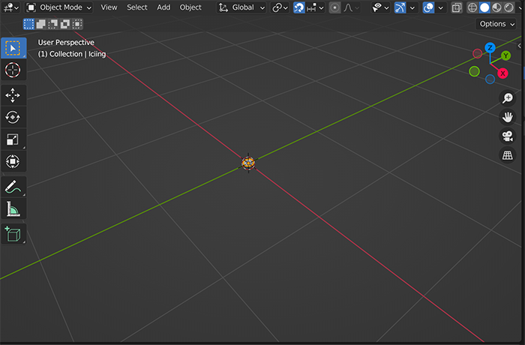Open the View menu
Image resolution: width=525 pixels, height=345 pixels.
tap(109, 7)
